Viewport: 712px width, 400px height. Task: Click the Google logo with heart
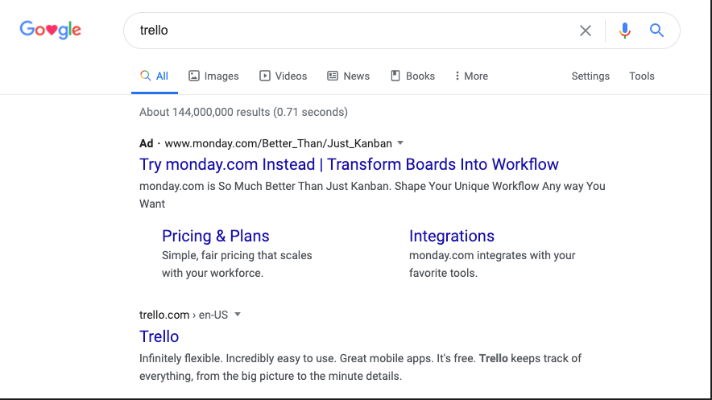click(51, 30)
